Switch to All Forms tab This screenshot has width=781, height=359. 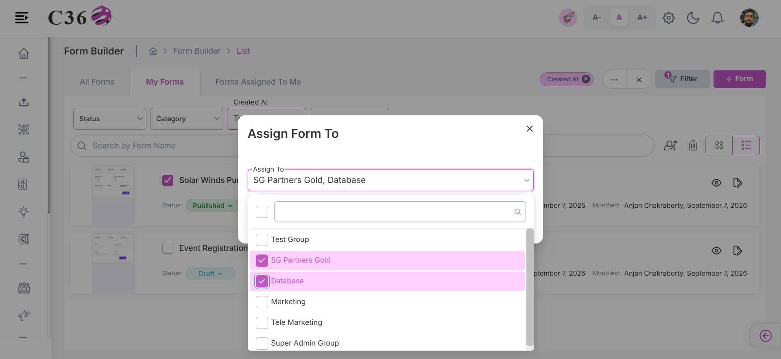click(97, 82)
